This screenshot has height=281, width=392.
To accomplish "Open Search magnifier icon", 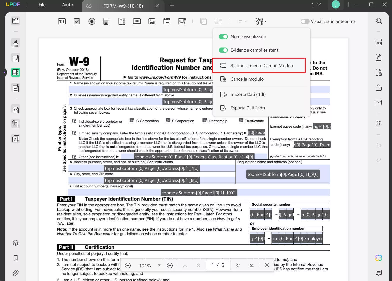I will 379,21.
